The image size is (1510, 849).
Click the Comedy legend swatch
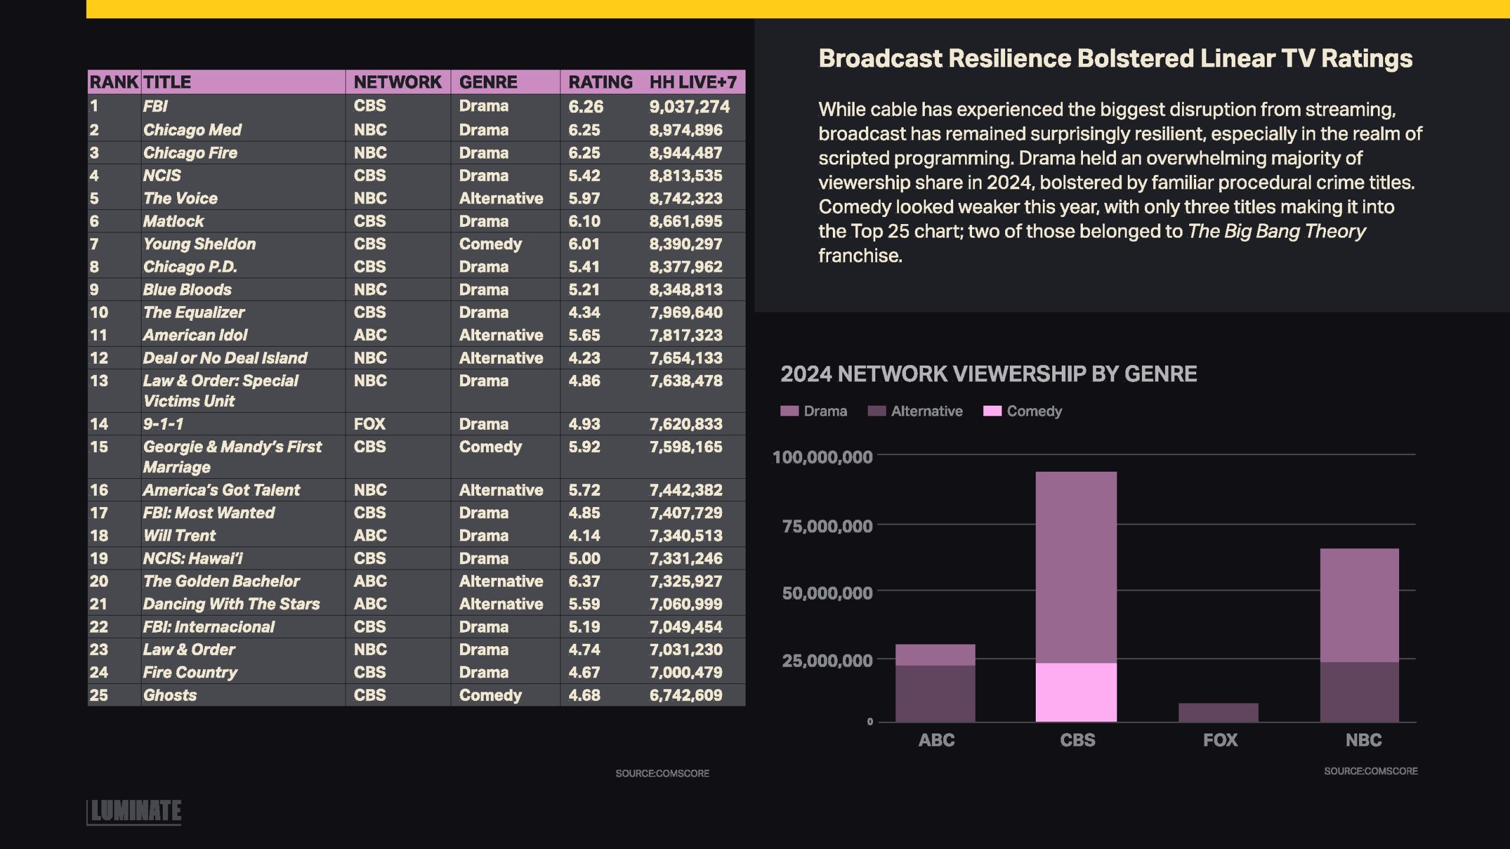point(992,411)
